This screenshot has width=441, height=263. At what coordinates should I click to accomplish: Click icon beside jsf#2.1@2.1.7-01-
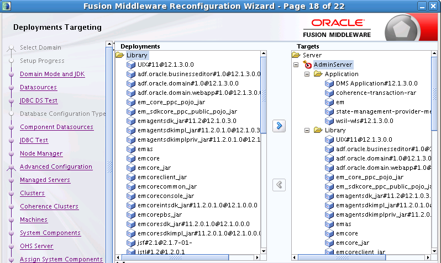click(131, 243)
